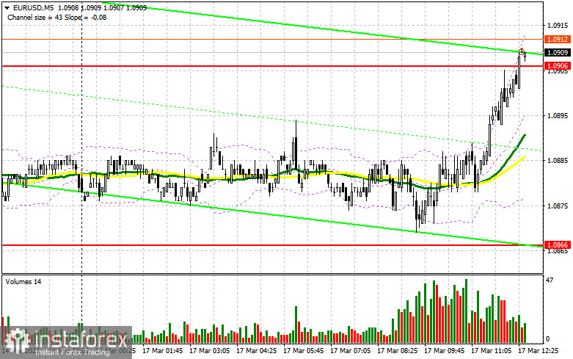
Task: Click the black 1.0909 current price label
Action: pyautogui.click(x=558, y=53)
